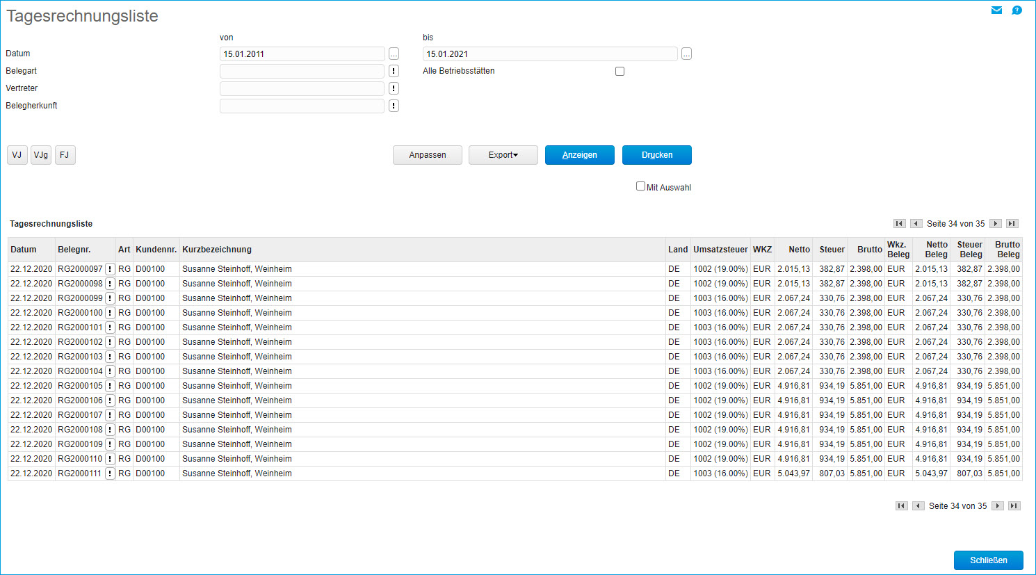Open date picker for von date
Viewport: 1036px width, 575px height.
(394, 54)
